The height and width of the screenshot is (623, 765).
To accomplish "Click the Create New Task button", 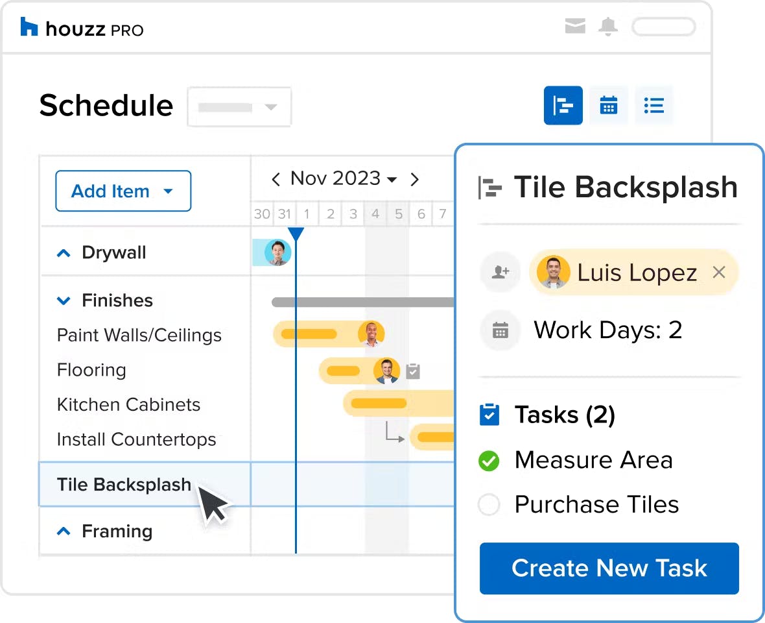I will pyautogui.click(x=609, y=568).
